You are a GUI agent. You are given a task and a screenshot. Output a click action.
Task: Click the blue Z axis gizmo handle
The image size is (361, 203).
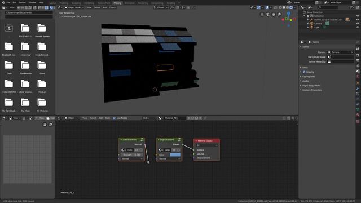pos(289,14)
